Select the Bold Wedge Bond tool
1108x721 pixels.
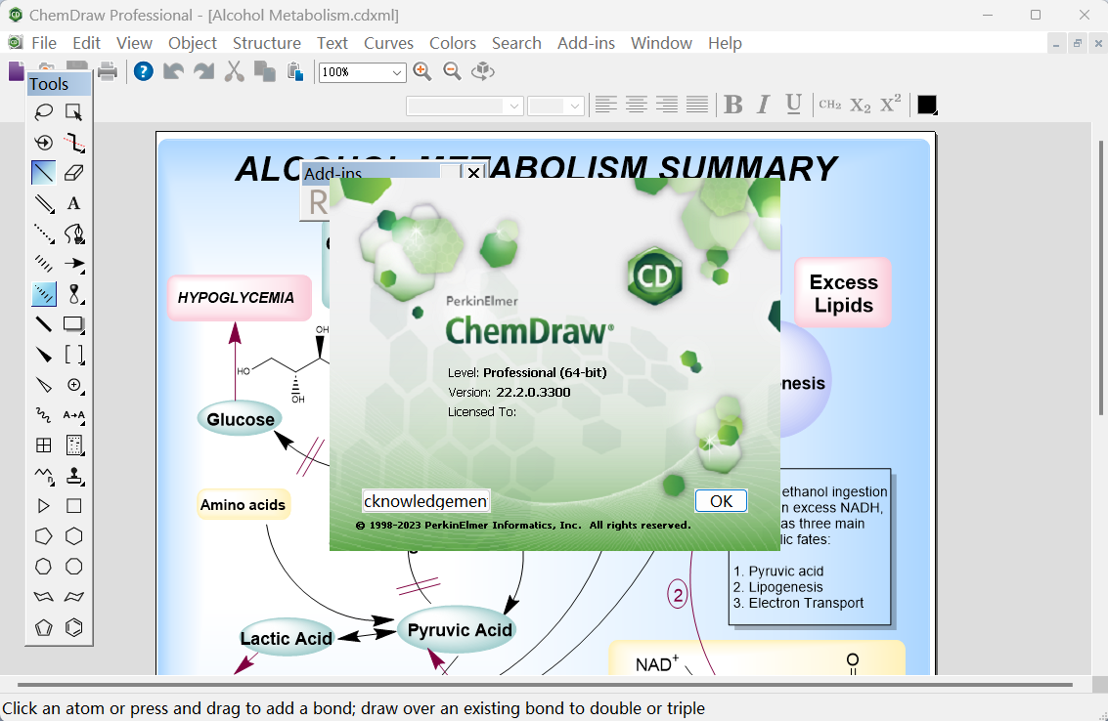[44, 355]
